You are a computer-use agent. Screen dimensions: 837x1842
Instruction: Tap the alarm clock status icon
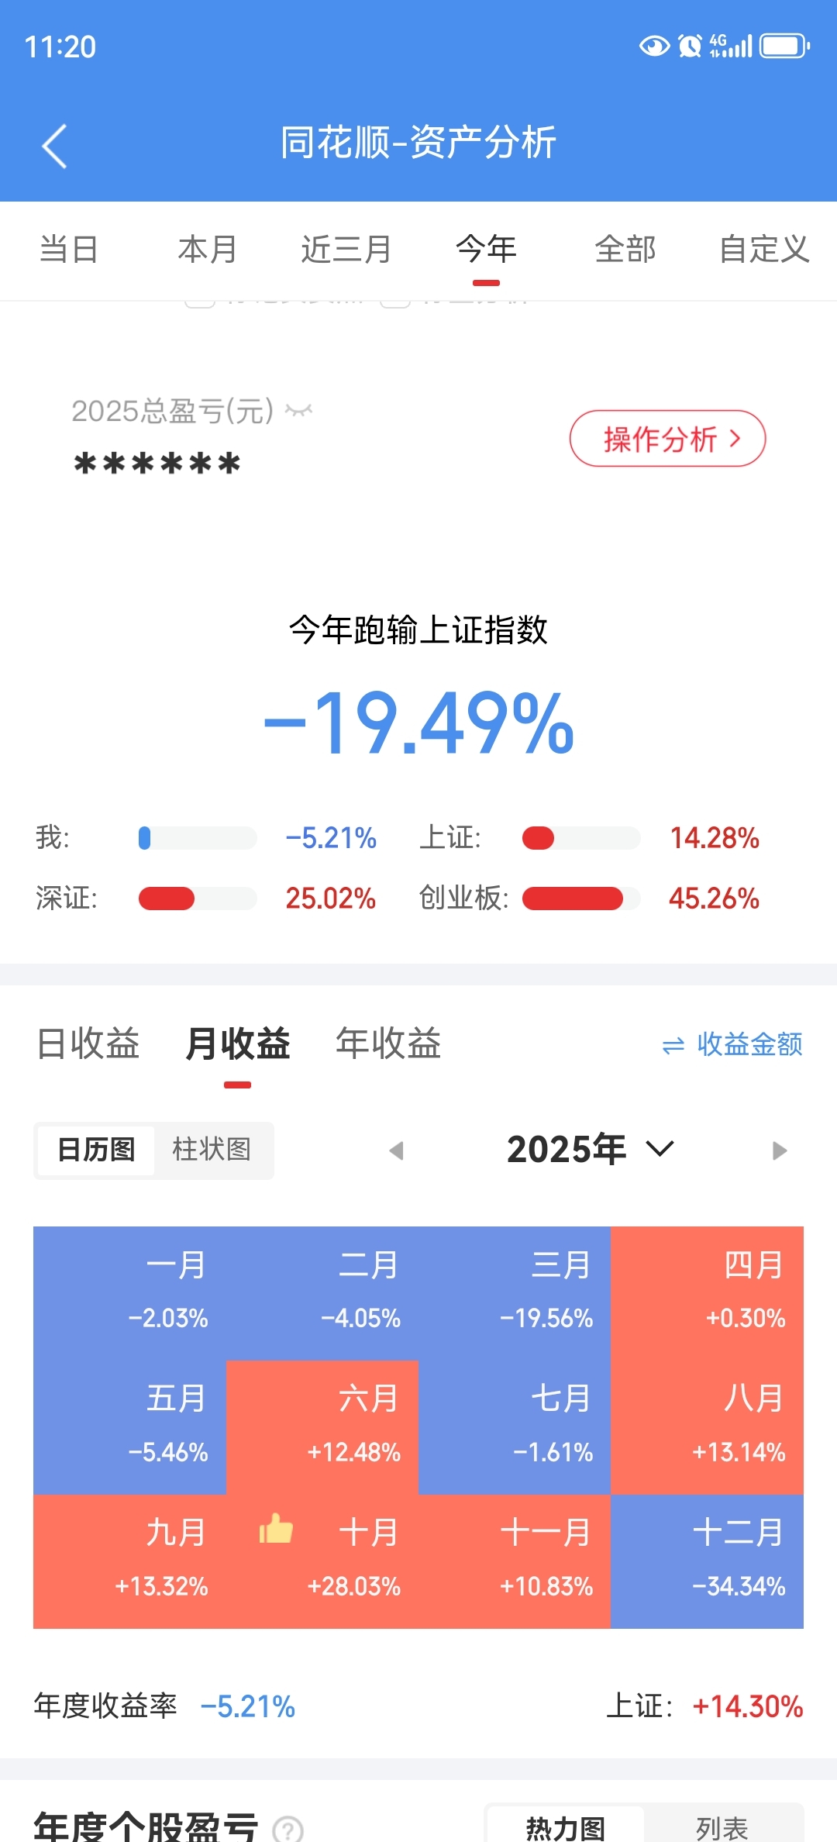[x=689, y=47]
